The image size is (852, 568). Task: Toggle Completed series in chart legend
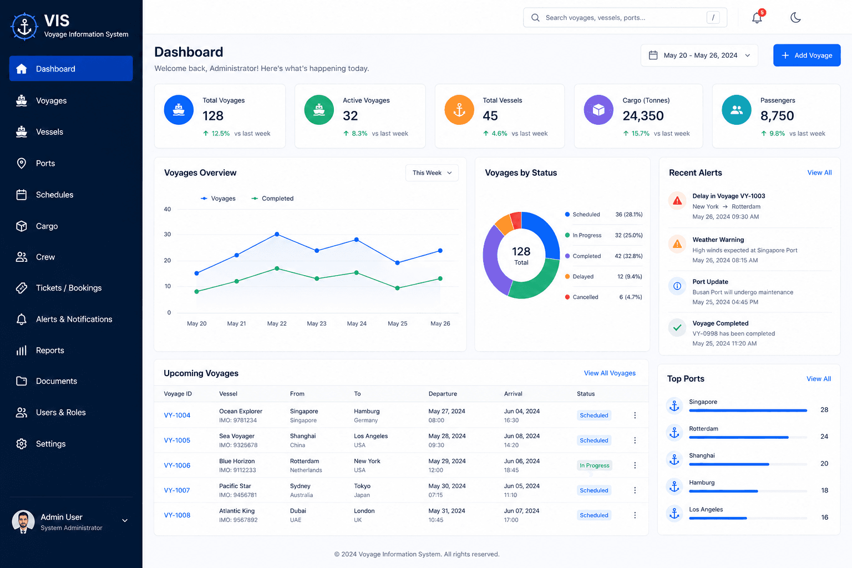click(272, 199)
